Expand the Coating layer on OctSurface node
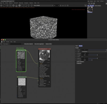 coord(39,71)
